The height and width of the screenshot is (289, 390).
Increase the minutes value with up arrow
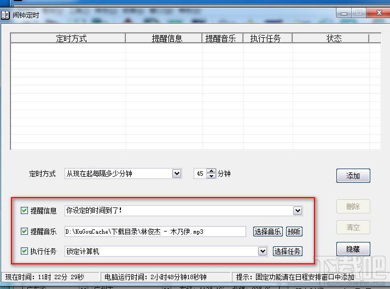coord(212,171)
